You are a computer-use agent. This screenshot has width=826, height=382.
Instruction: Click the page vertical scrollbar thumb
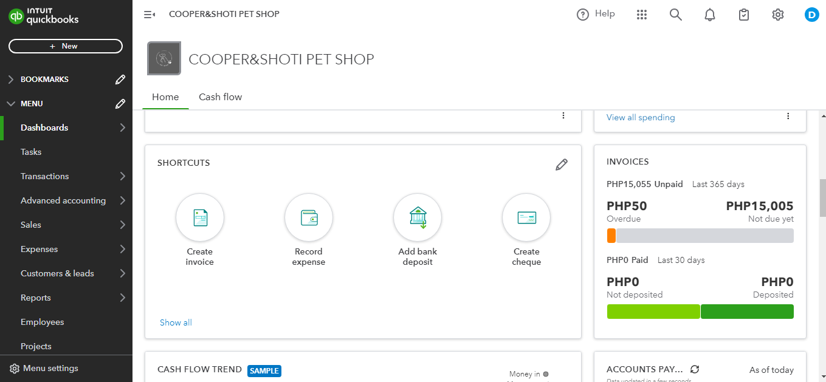[823, 197]
